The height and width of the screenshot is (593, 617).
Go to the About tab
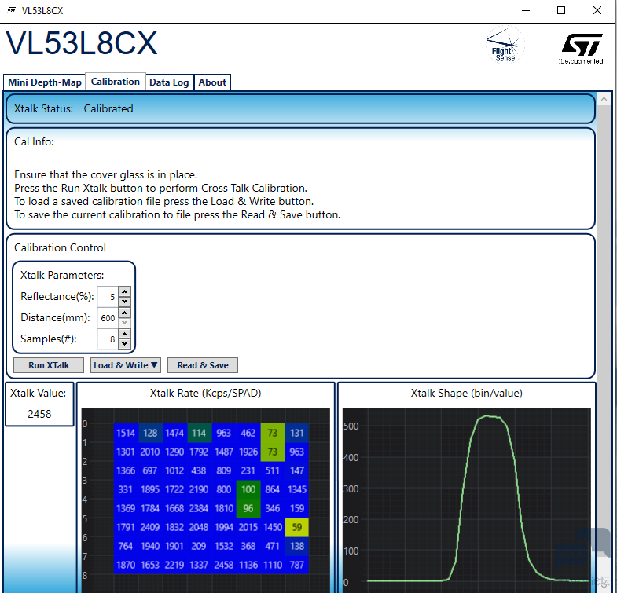212,82
